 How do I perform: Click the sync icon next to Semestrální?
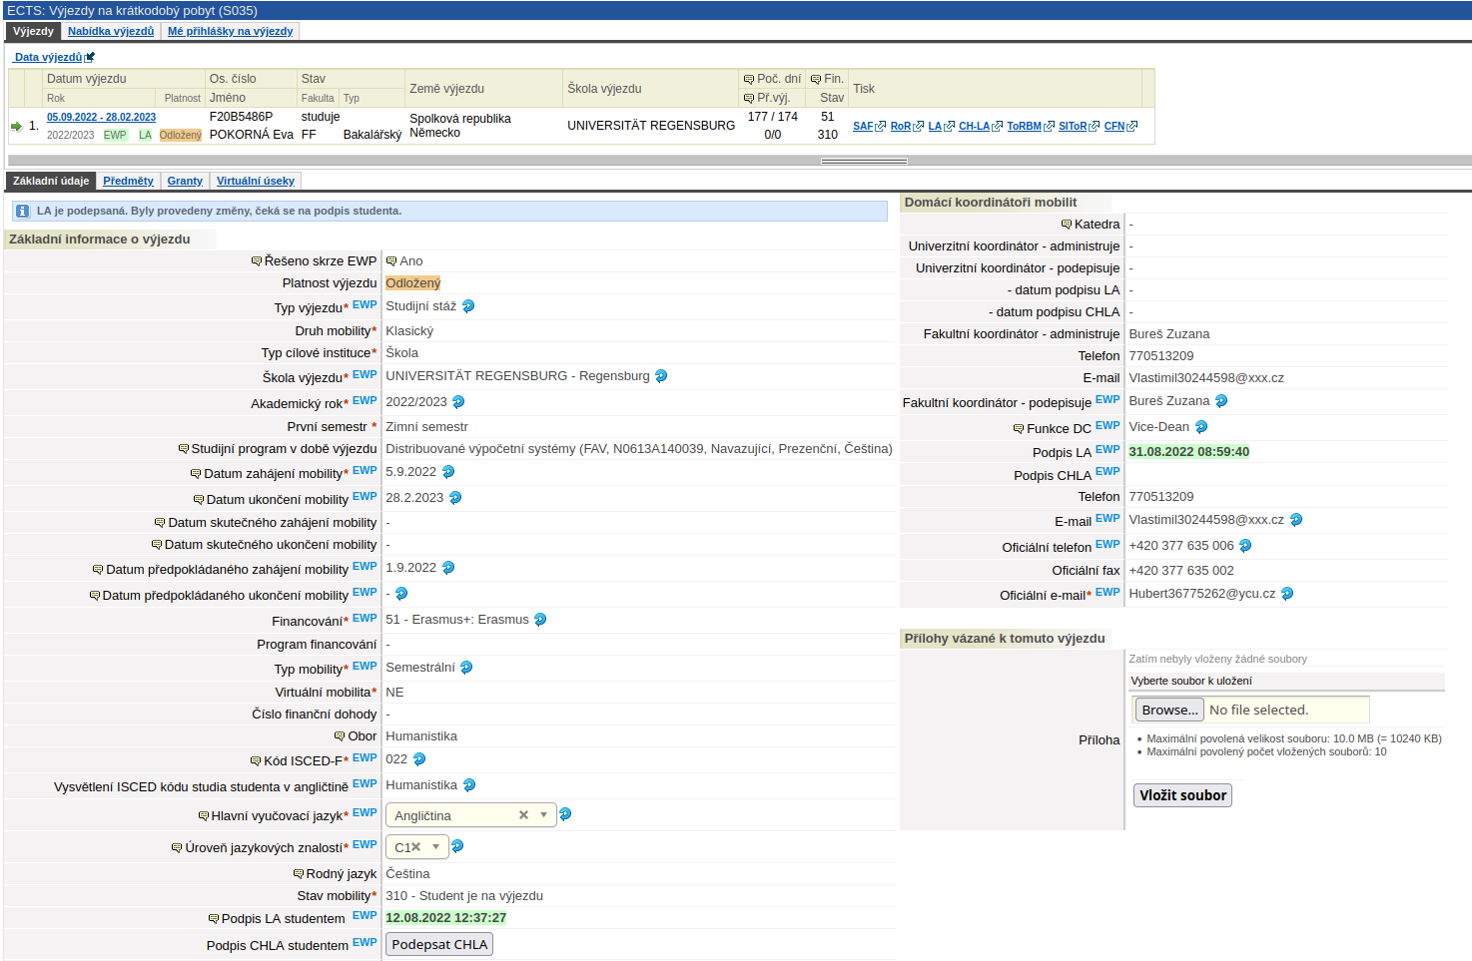point(466,668)
